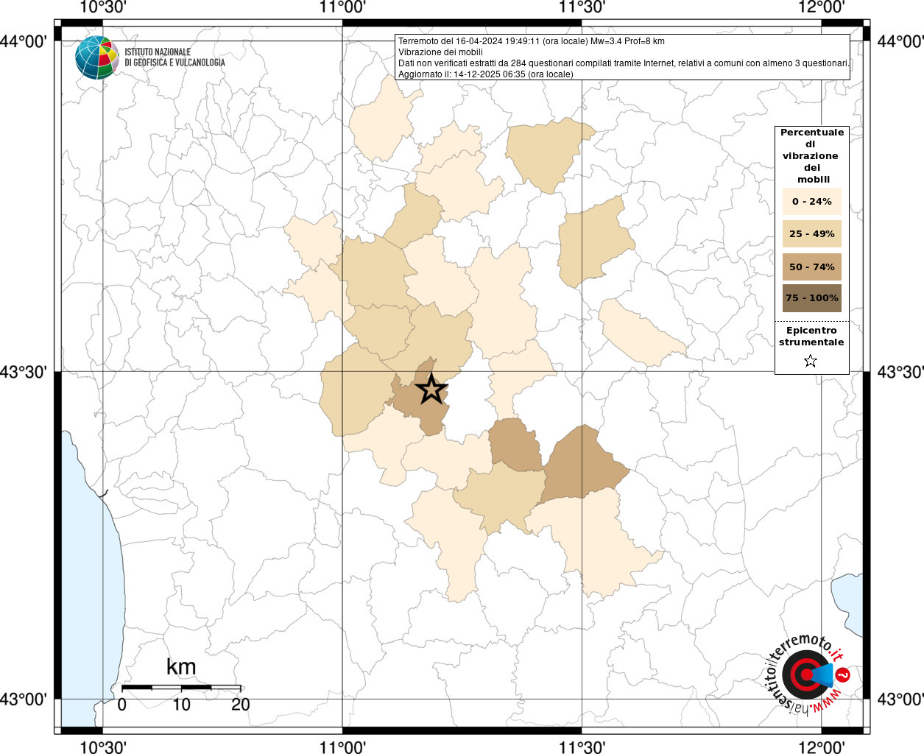The height and width of the screenshot is (754, 924).
Task: Click the right 44°00' latitude label
Action: point(900,41)
